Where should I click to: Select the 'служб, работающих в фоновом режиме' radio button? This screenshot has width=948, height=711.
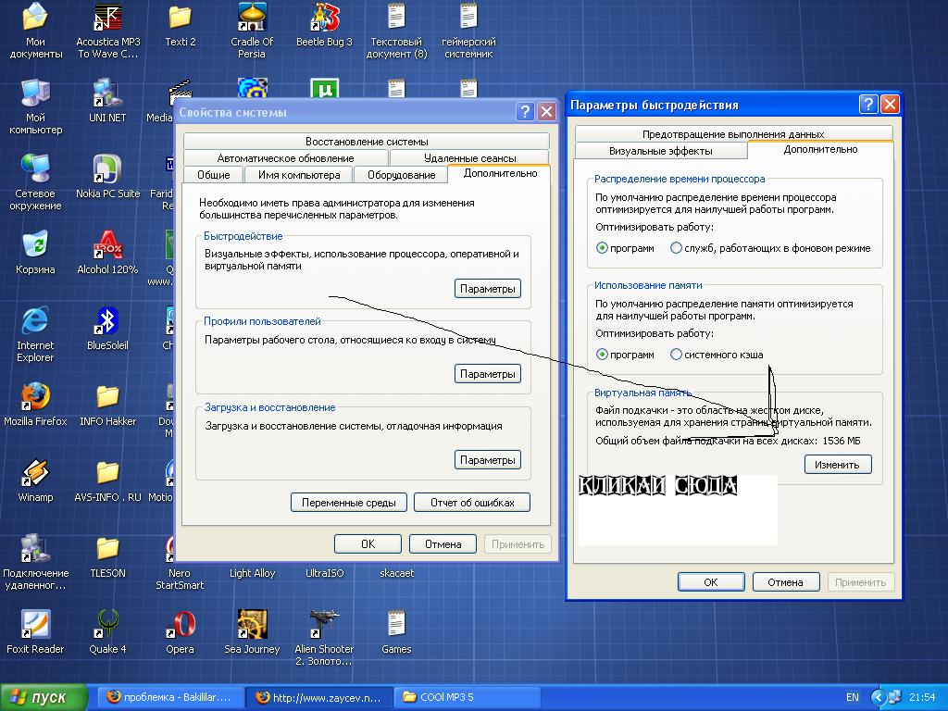pyautogui.click(x=677, y=248)
